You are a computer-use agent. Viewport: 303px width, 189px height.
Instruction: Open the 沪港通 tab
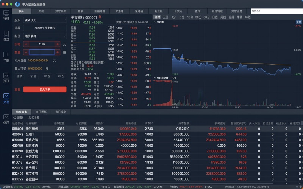[119, 11]
